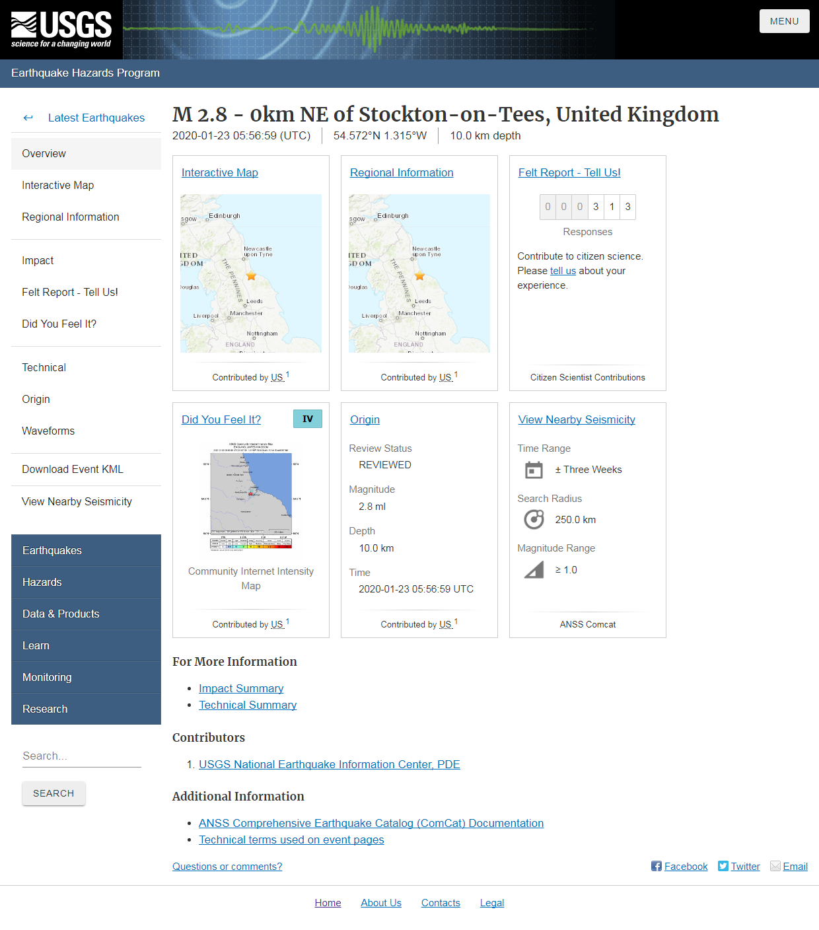This screenshot has height=930, width=819.
Task: Click the Legal footer link
Action: [x=492, y=903]
